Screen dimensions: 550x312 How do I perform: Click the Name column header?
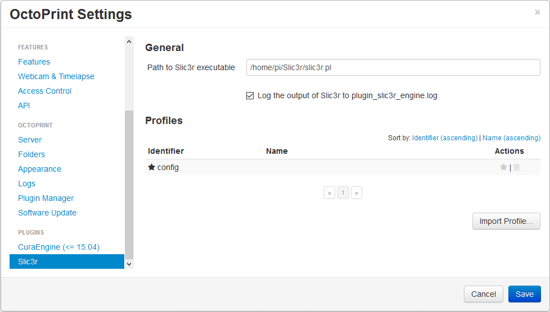[277, 151]
